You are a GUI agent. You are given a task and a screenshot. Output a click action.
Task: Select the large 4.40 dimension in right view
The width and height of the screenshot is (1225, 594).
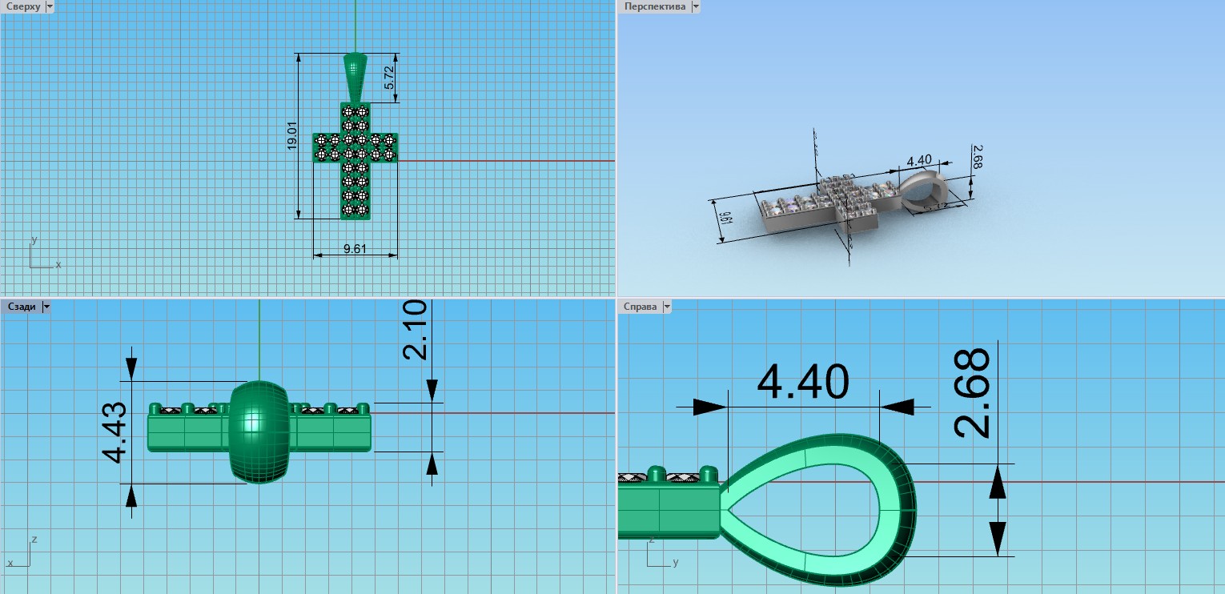coord(802,383)
